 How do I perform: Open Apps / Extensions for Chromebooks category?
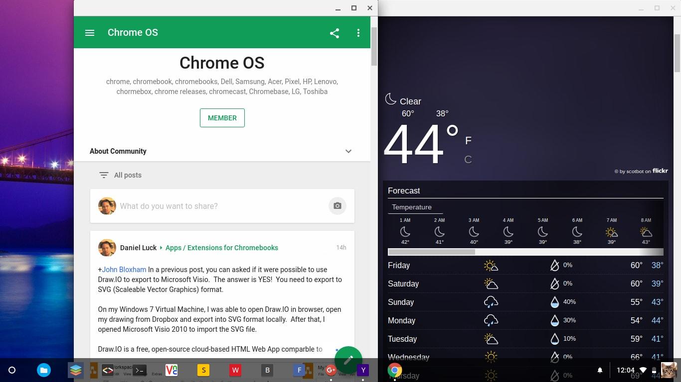(x=221, y=248)
